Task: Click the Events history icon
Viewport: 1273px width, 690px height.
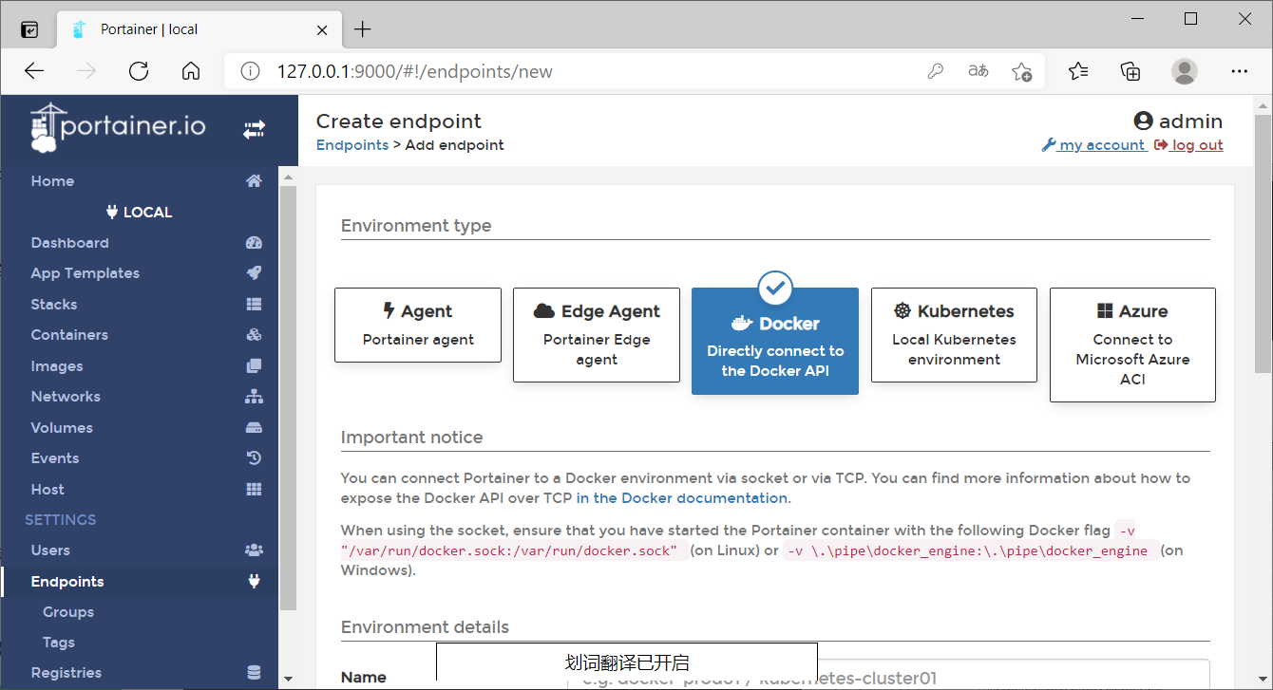Action: (x=254, y=458)
